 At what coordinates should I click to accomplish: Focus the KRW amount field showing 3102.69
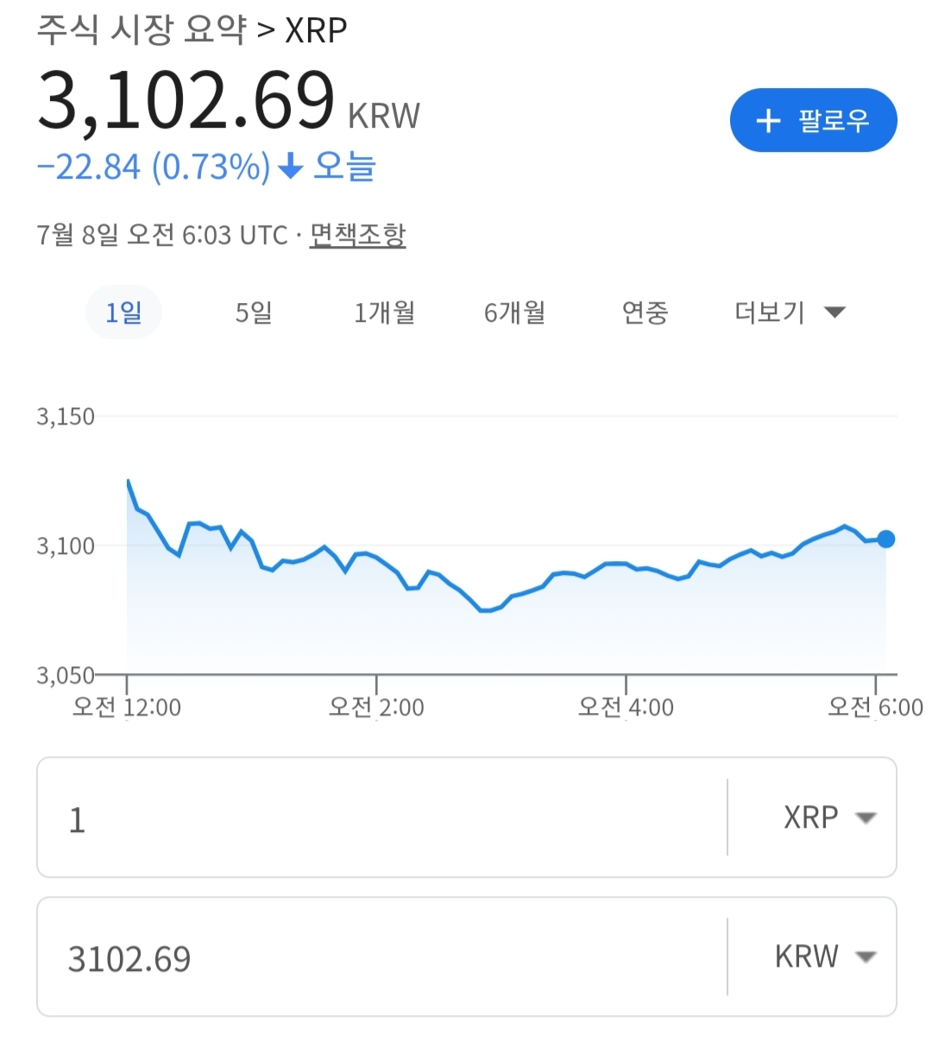(382, 956)
